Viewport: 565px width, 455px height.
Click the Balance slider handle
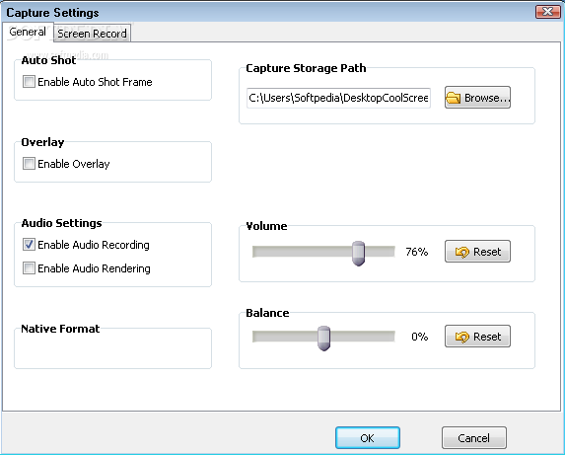coord(324,339)
